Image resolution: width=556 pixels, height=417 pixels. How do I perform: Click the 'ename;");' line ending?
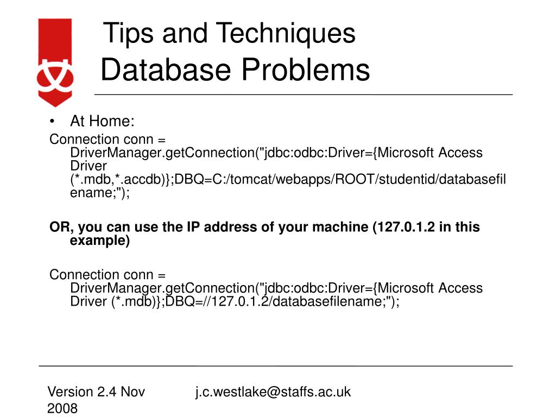pyautogui.click(x=100, y=193)
